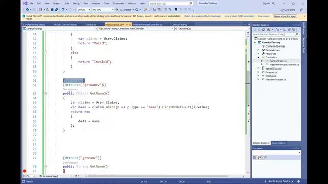The image size is (328, 184).
Task: Dismiss the Roslyn analyzers notification bar
Action: tap(304, 16)
